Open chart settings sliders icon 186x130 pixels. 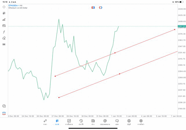coord(4,26)
